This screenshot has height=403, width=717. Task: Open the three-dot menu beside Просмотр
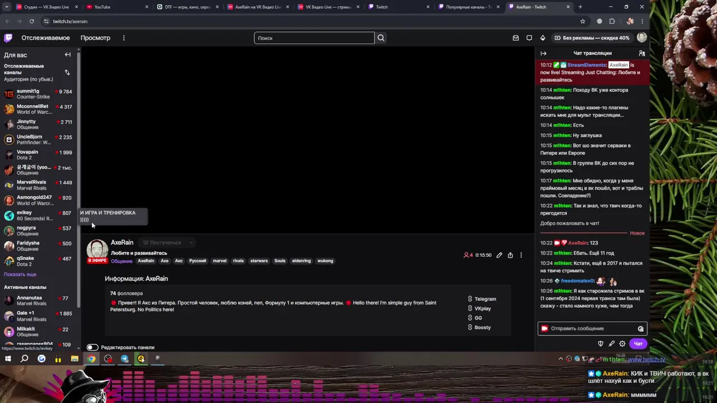pos(124,38)
